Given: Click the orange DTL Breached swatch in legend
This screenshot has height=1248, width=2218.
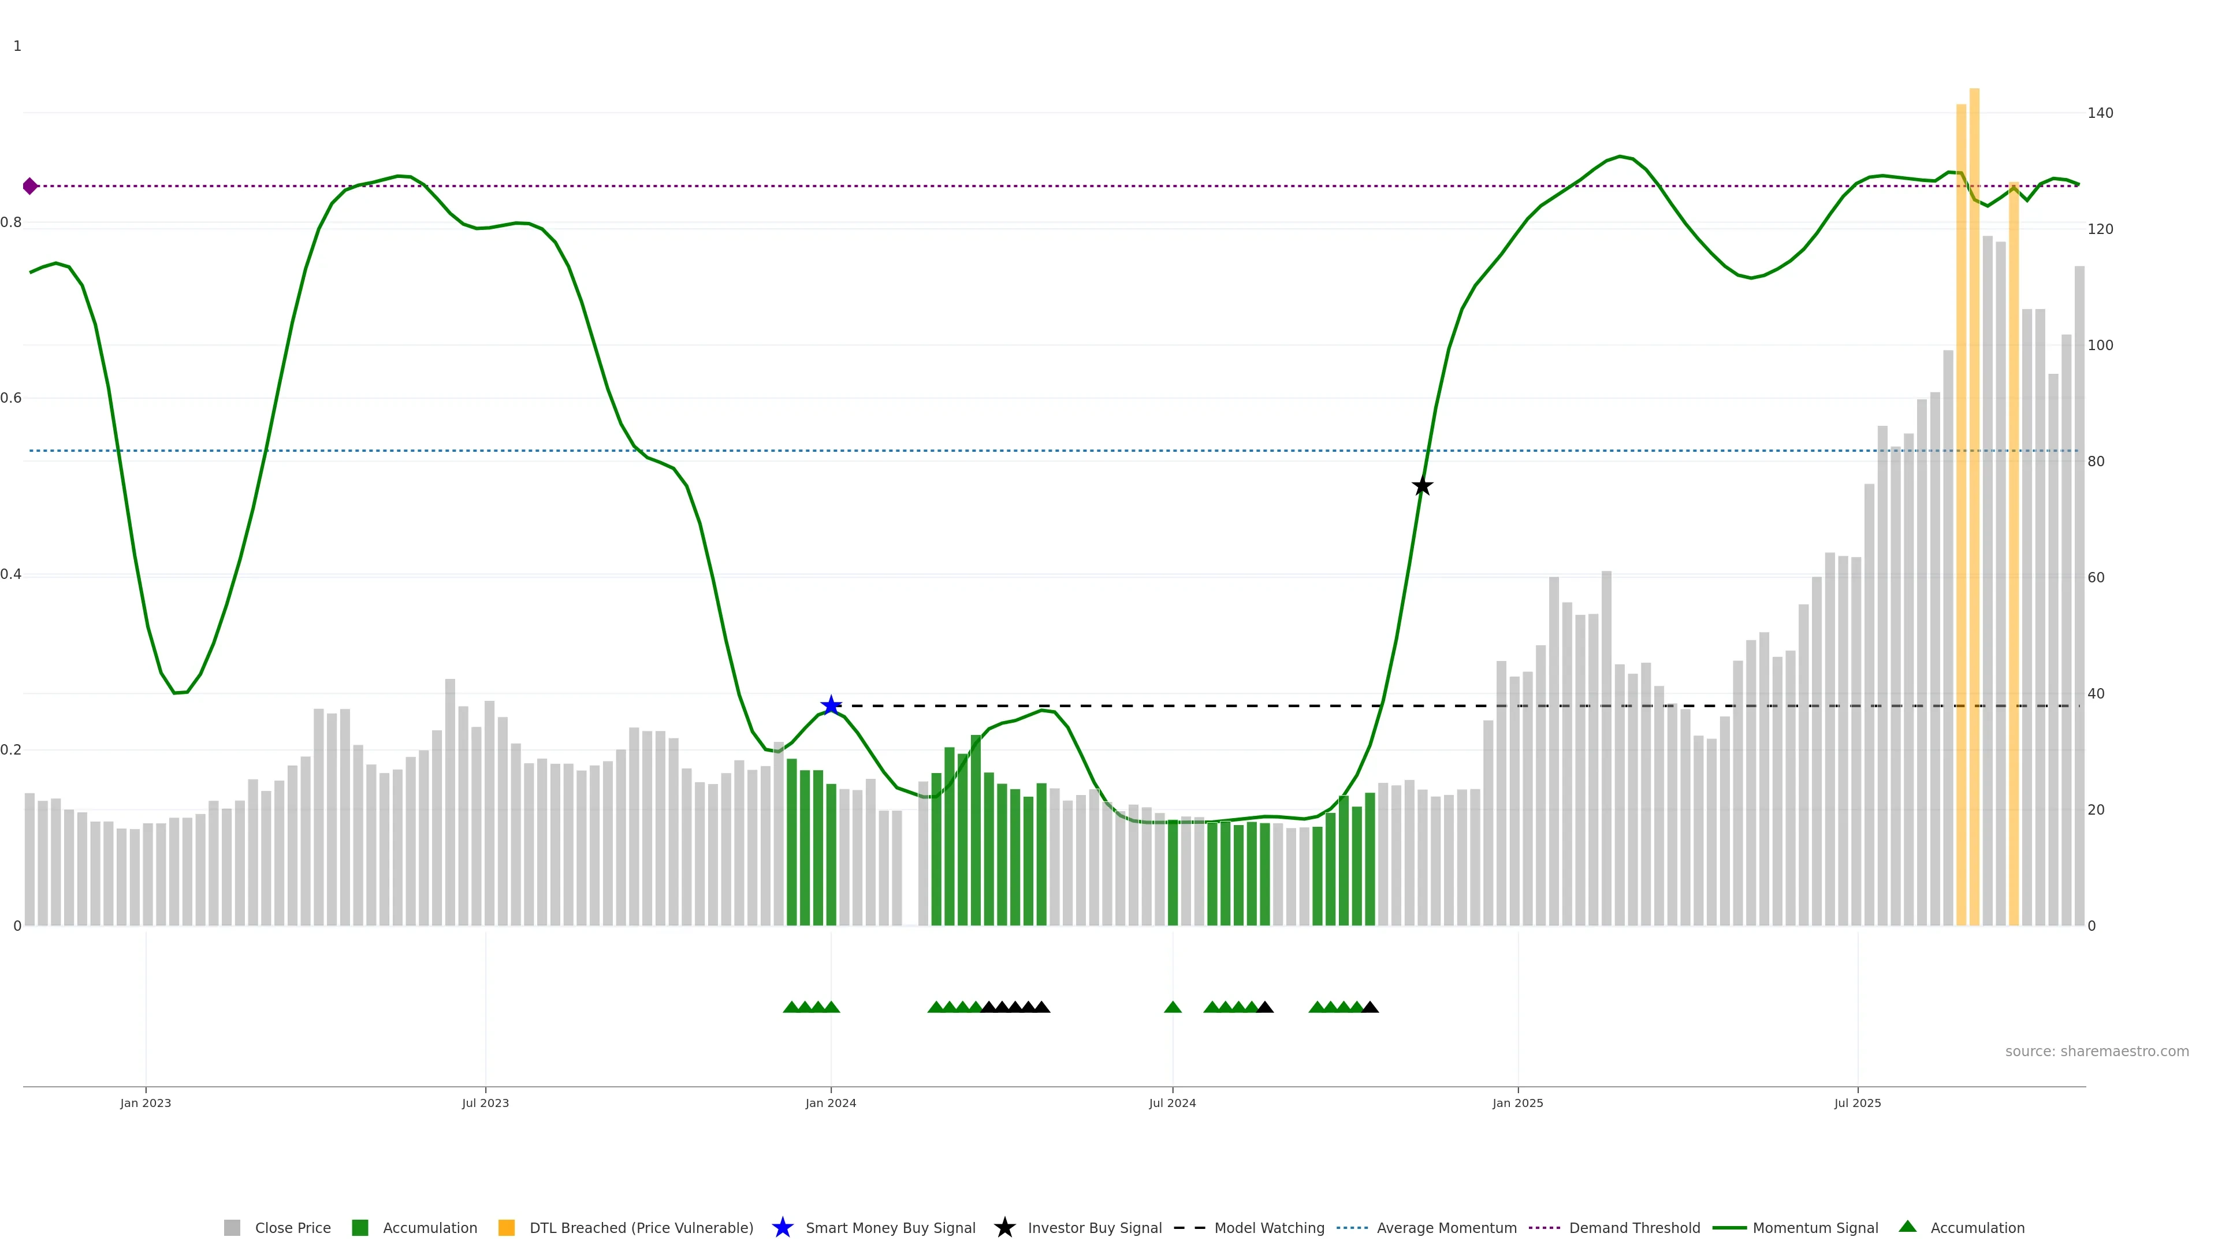Looking at the screenshot, I should [x=507, y=1228].
